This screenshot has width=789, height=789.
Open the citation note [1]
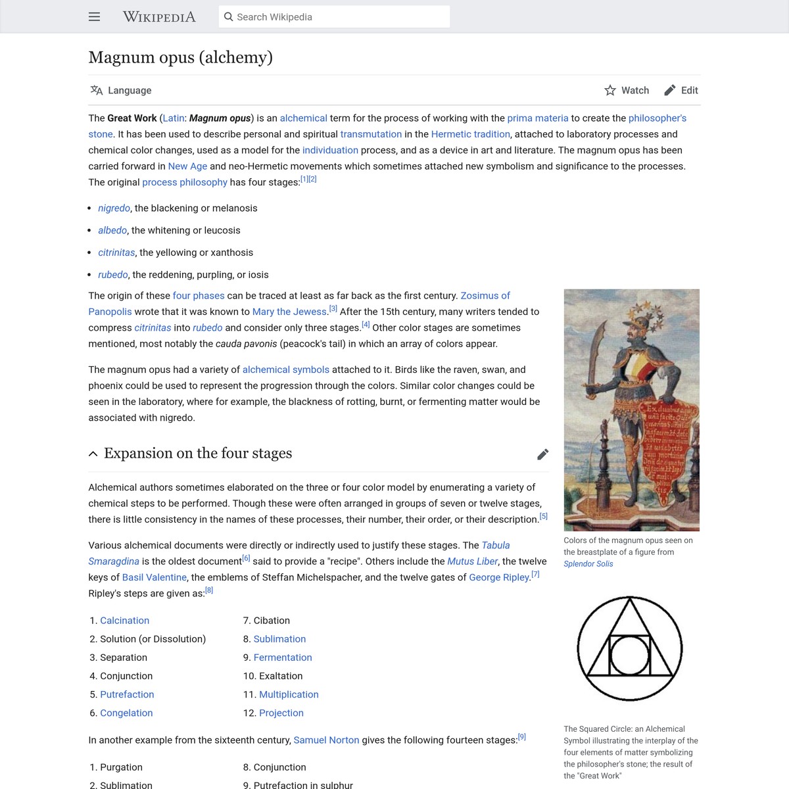tap(303, 178)
